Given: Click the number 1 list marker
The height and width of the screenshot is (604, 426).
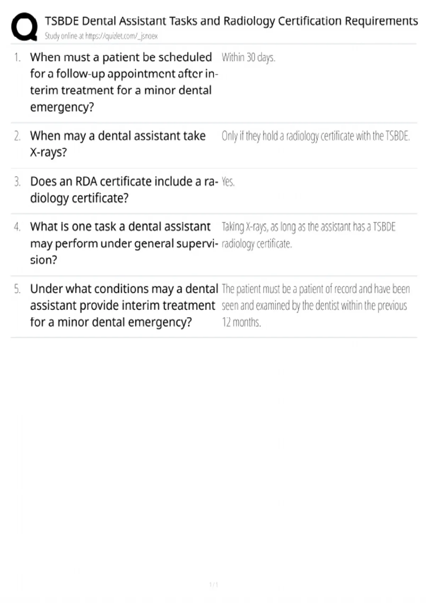Looking at the screenshot, I should pos(17,57).
